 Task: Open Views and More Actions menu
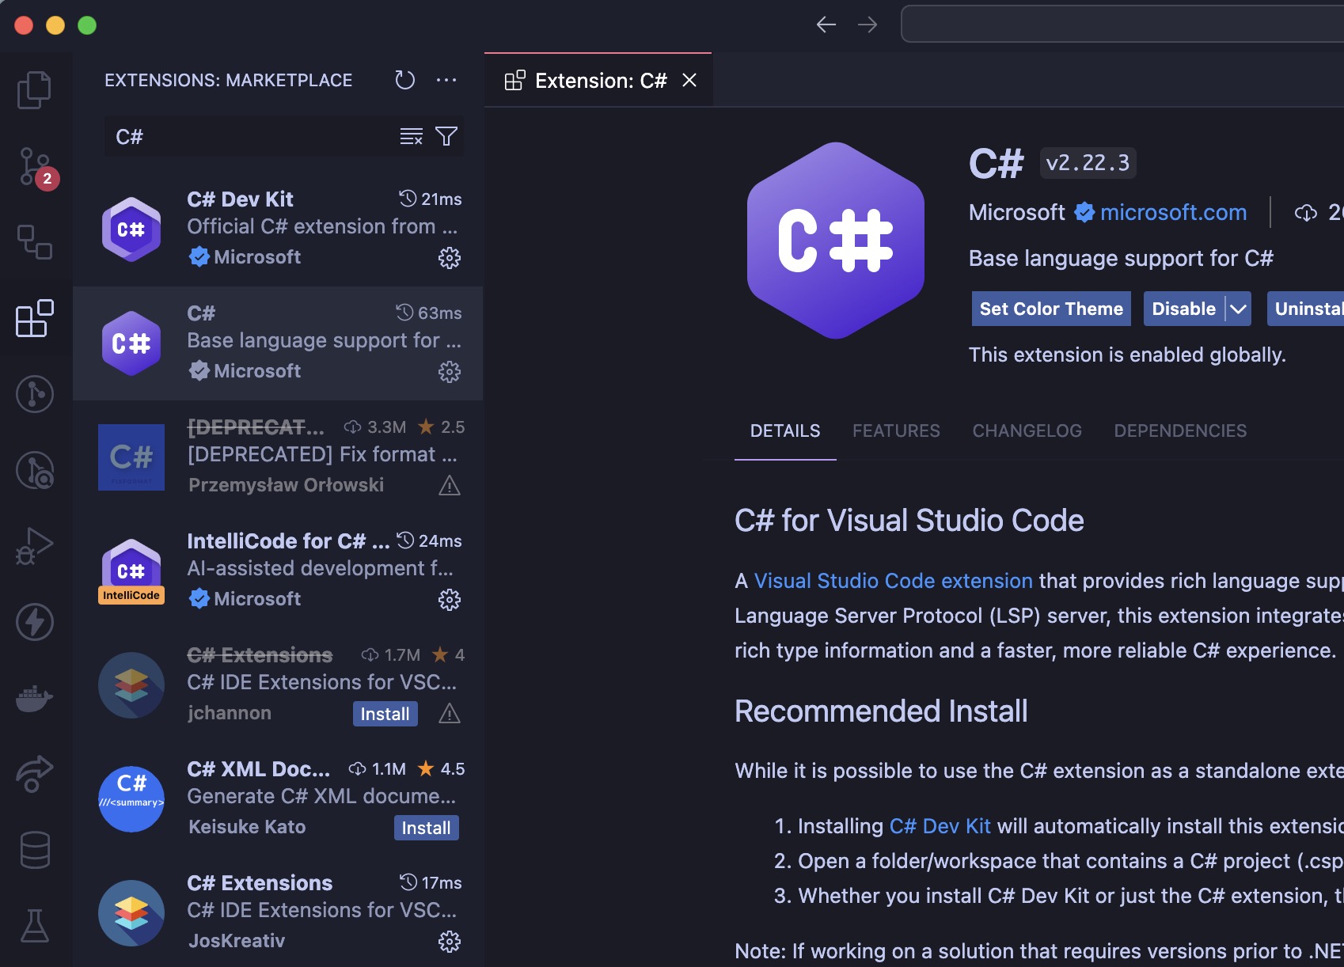point(446,80)
